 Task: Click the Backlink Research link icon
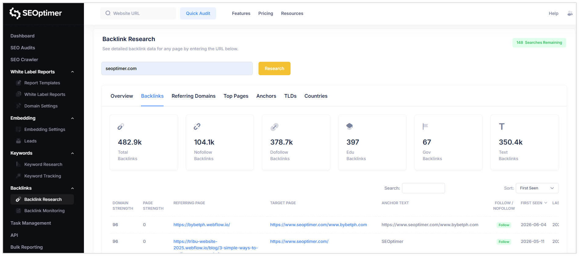click(x=19, y=199)
